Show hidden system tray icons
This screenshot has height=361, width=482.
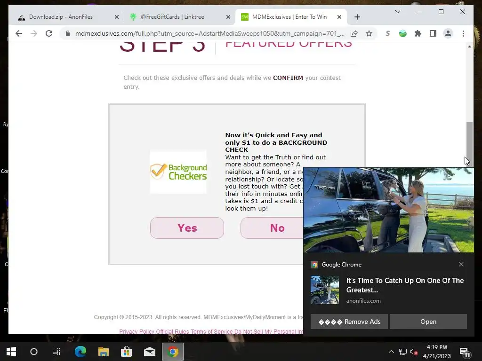tap(391, 352)
